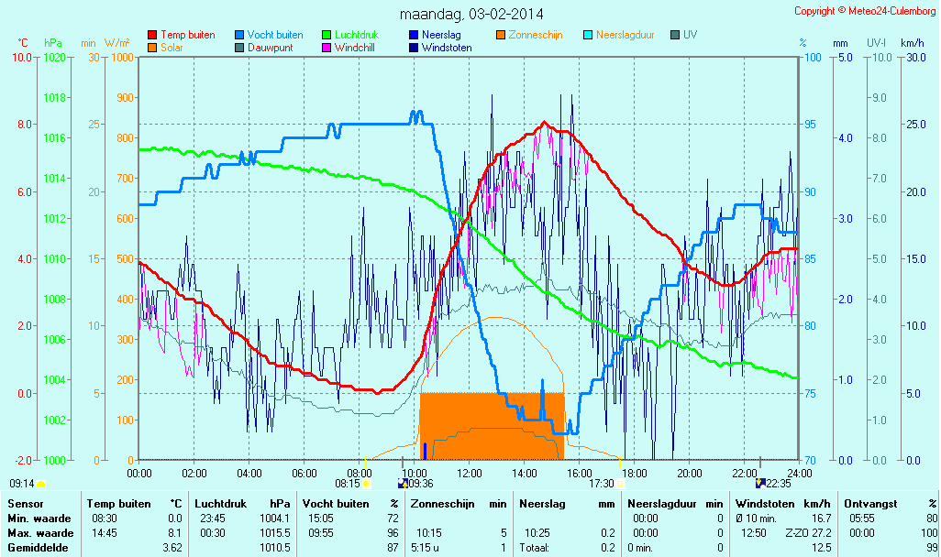This screenshot has height=557, width=941.
Task: Click the date title maandag, 03-02-2014
Action: [x=471, y=15]
